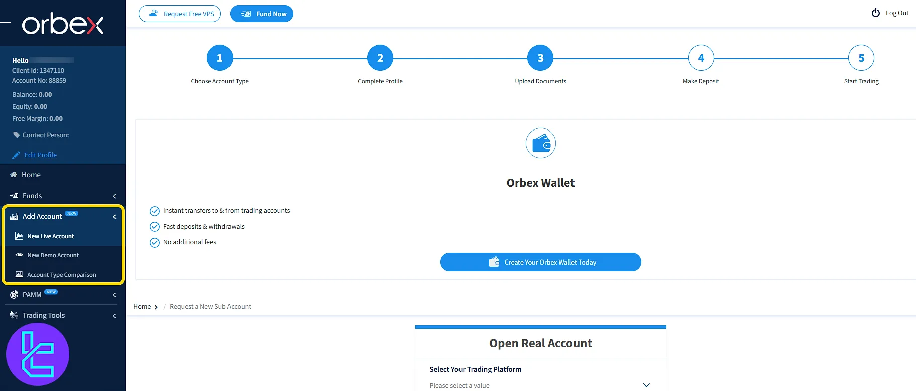Click the Add Account chart icon

[x=14, y=216]
